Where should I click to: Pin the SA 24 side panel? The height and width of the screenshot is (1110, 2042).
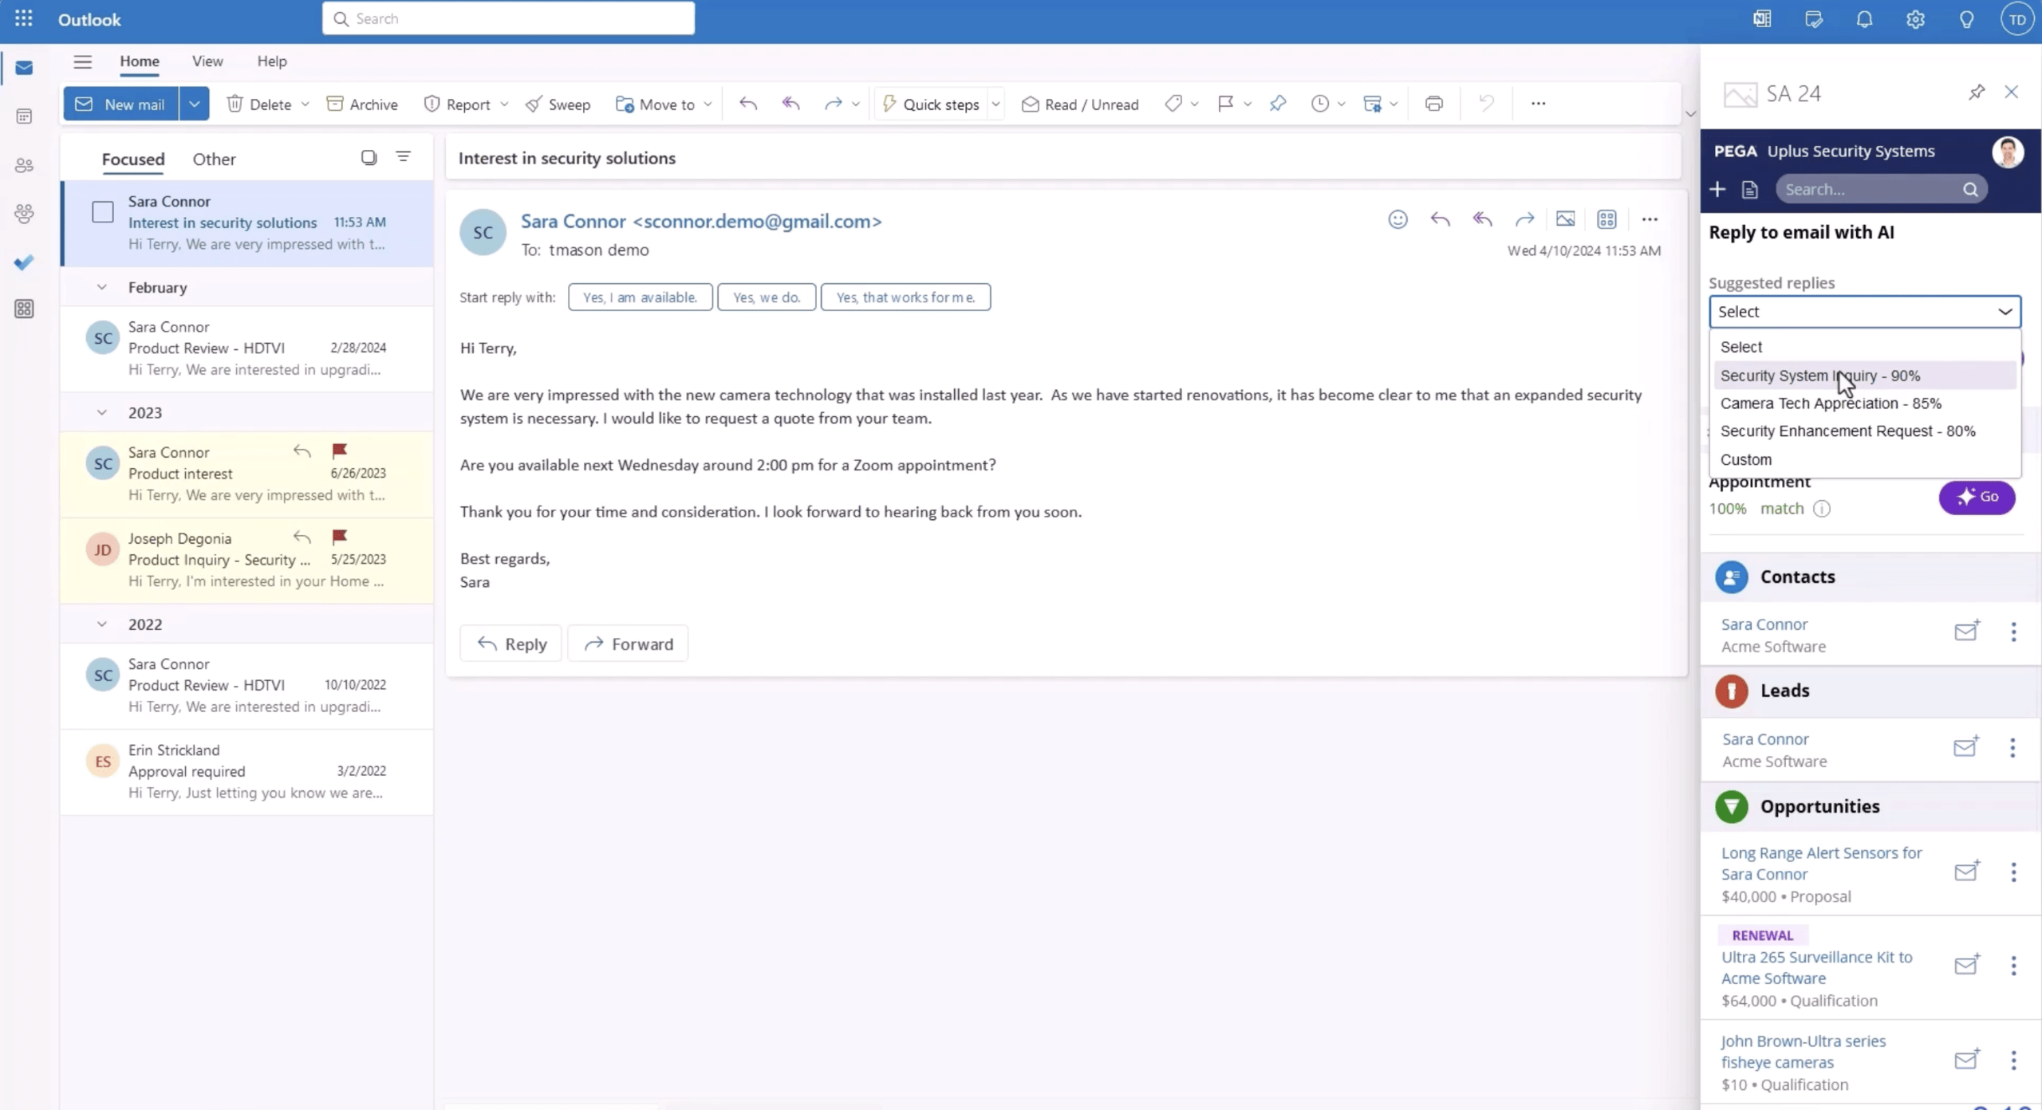[x=1976, y=92]
